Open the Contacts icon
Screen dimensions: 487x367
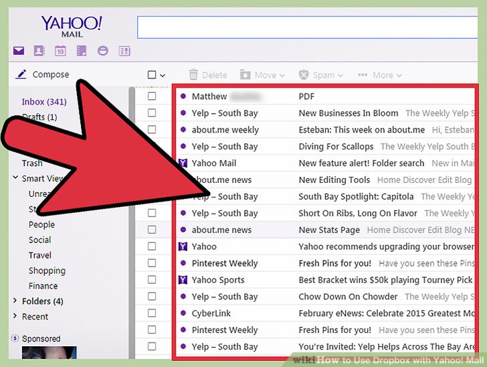tap(39, 50)
